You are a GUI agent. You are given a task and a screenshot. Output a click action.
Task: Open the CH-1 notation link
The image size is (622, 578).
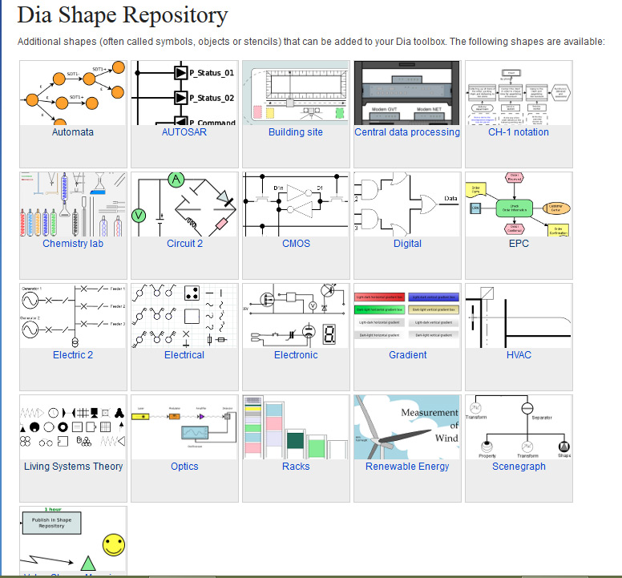coord(519,132)
